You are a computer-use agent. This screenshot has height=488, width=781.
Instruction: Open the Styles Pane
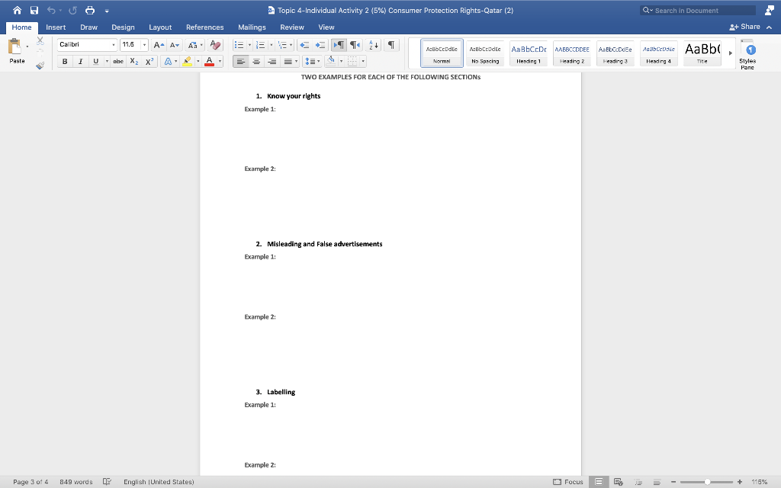click(747, 55)
